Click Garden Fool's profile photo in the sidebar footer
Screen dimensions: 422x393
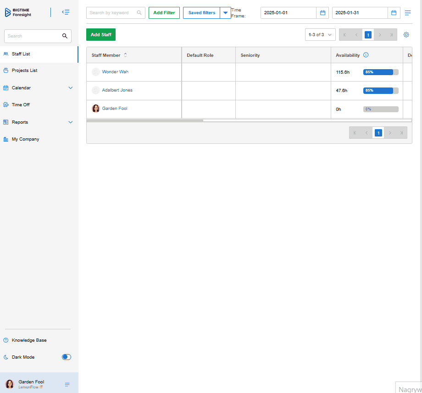[x=10, y=384]
